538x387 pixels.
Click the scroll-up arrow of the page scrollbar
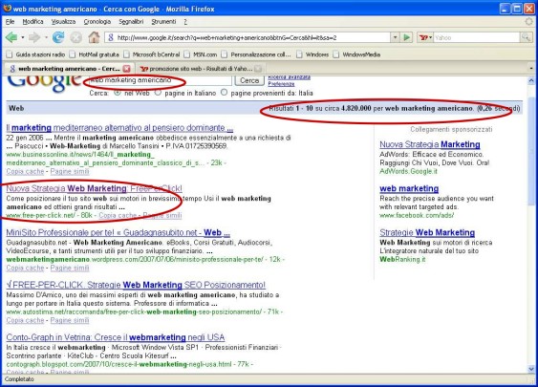click(x=531, y=81)
